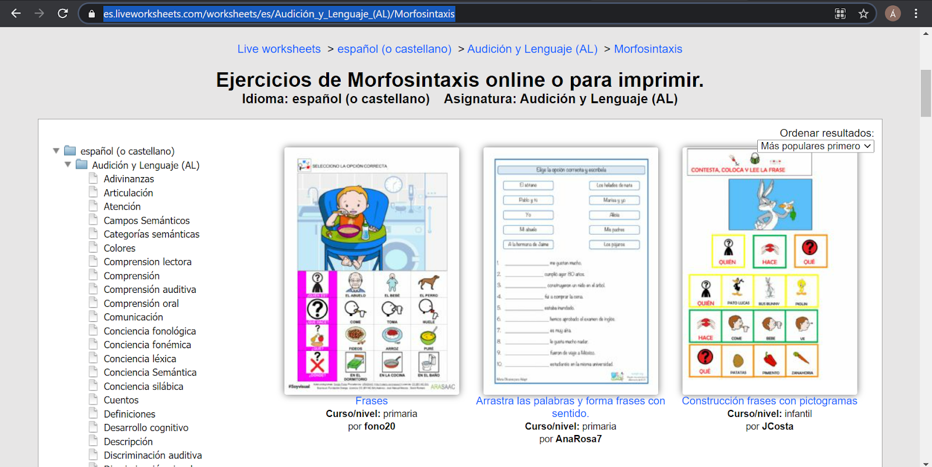
Task: Click document icon next to Atención
Action: 93,205
